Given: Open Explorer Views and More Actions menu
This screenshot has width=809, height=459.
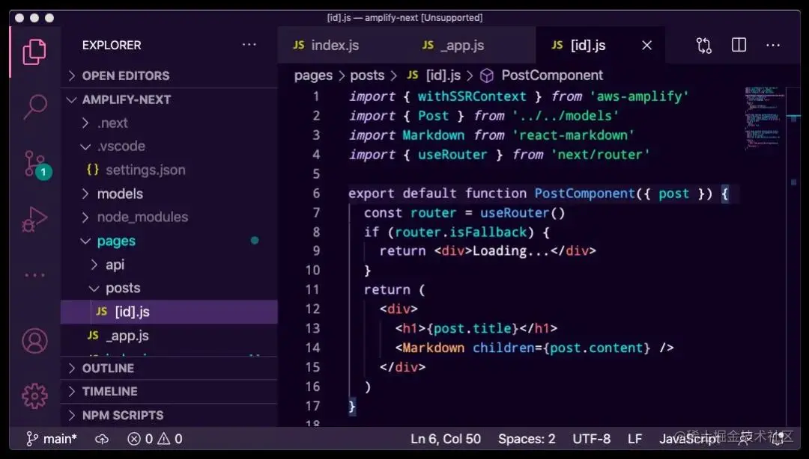Looking at the screenshot, I should point(249,45).
